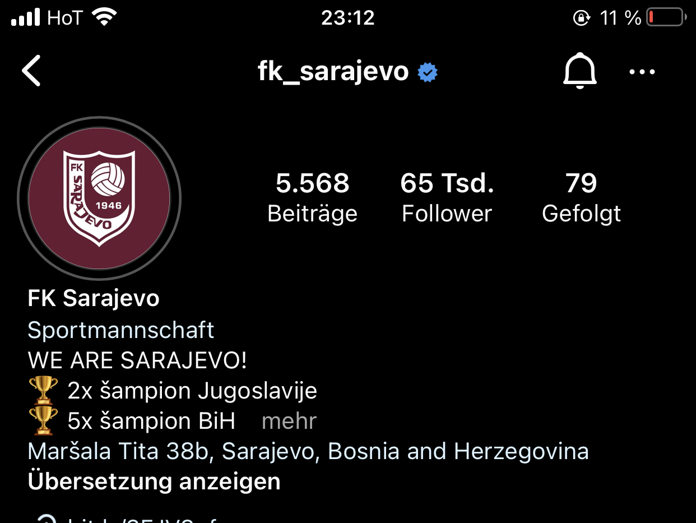
Task: Open the Maršala Tita 38b address link
Action: coord(308,451)
